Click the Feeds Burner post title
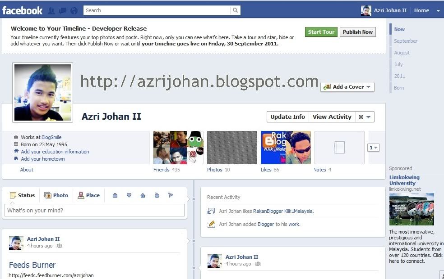This screenshot has width=444, height=279. pyautogui.click(x=32, y=265)
